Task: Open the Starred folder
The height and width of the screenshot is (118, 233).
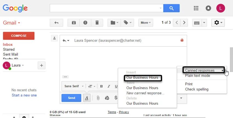Action: 9,49
